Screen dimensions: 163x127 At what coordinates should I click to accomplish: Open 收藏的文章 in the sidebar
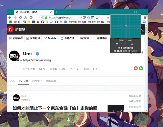coord(135,96)
